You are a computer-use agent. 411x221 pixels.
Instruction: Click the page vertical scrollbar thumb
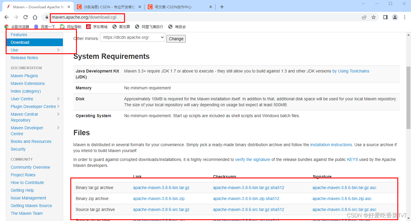click(408, 98)
